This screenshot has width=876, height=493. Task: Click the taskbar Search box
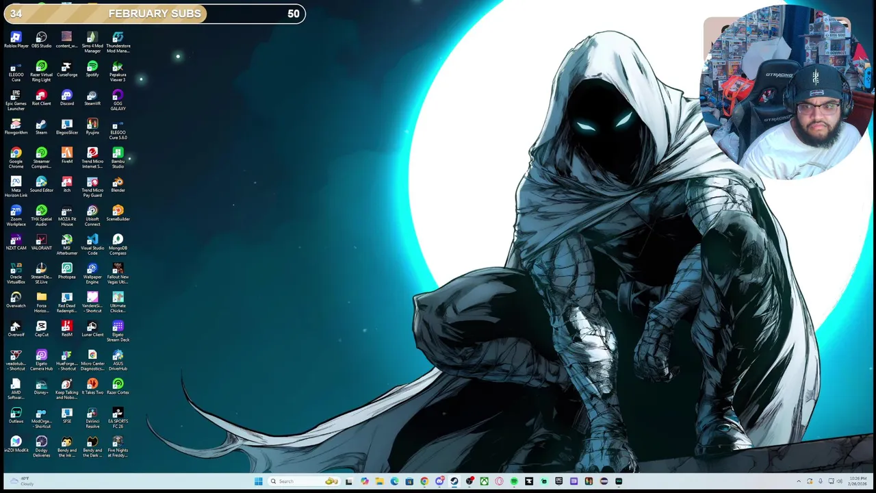[303, 481]
